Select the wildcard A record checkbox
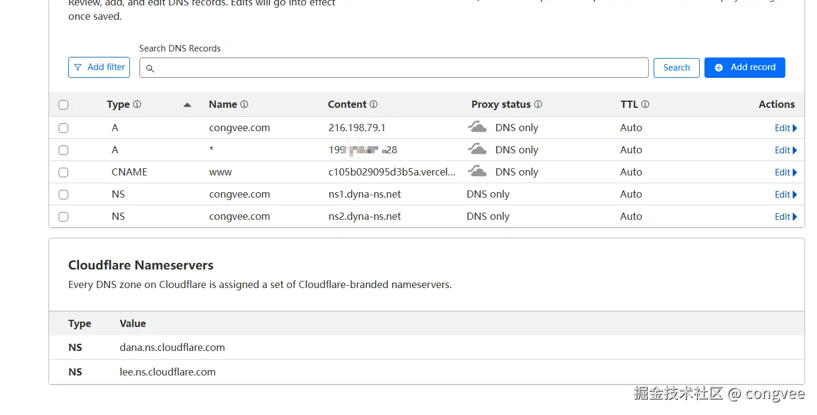Viewport: 817px width, 415px height. tap(63, 150)
